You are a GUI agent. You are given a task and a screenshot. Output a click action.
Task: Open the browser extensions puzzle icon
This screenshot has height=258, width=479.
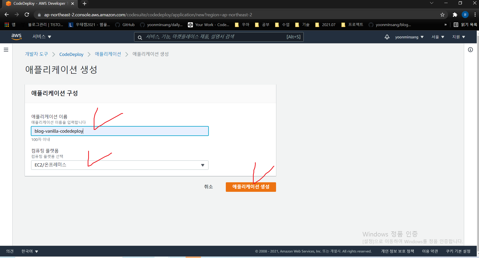tap(455, 15)
